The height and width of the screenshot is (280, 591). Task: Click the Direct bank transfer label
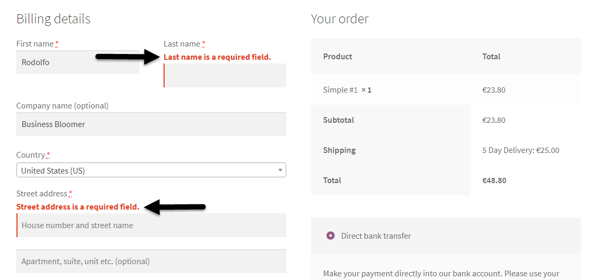[x=376, y=236]
